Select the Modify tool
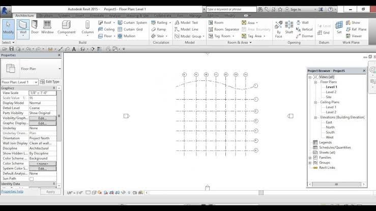 coord(8,29)
